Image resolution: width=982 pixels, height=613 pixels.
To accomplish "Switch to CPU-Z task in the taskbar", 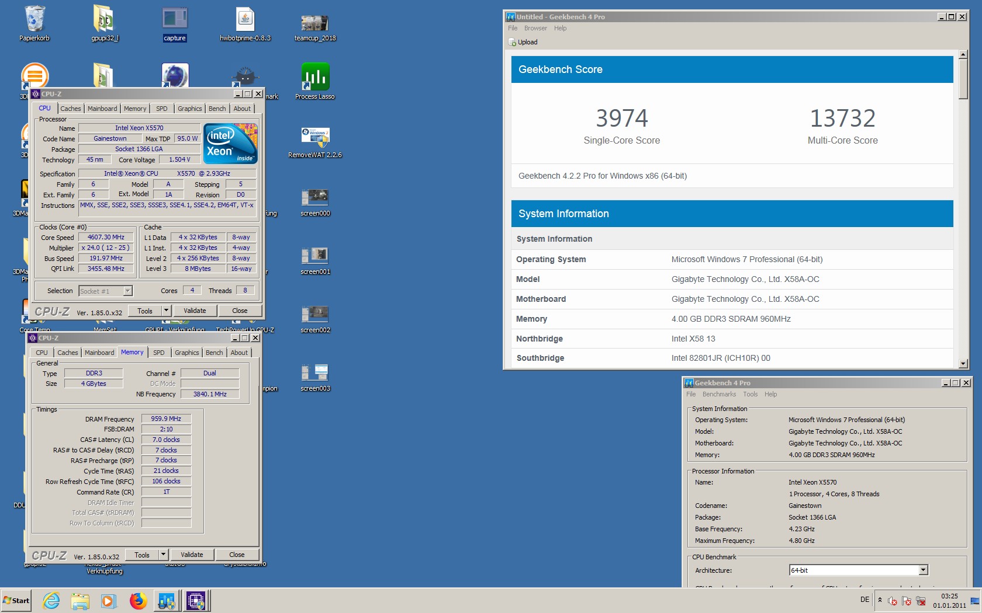I will [x=196, y=600].
